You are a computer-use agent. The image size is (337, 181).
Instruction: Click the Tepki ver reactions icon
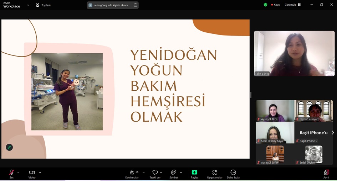pyautogui.click(x=155, y=172)
